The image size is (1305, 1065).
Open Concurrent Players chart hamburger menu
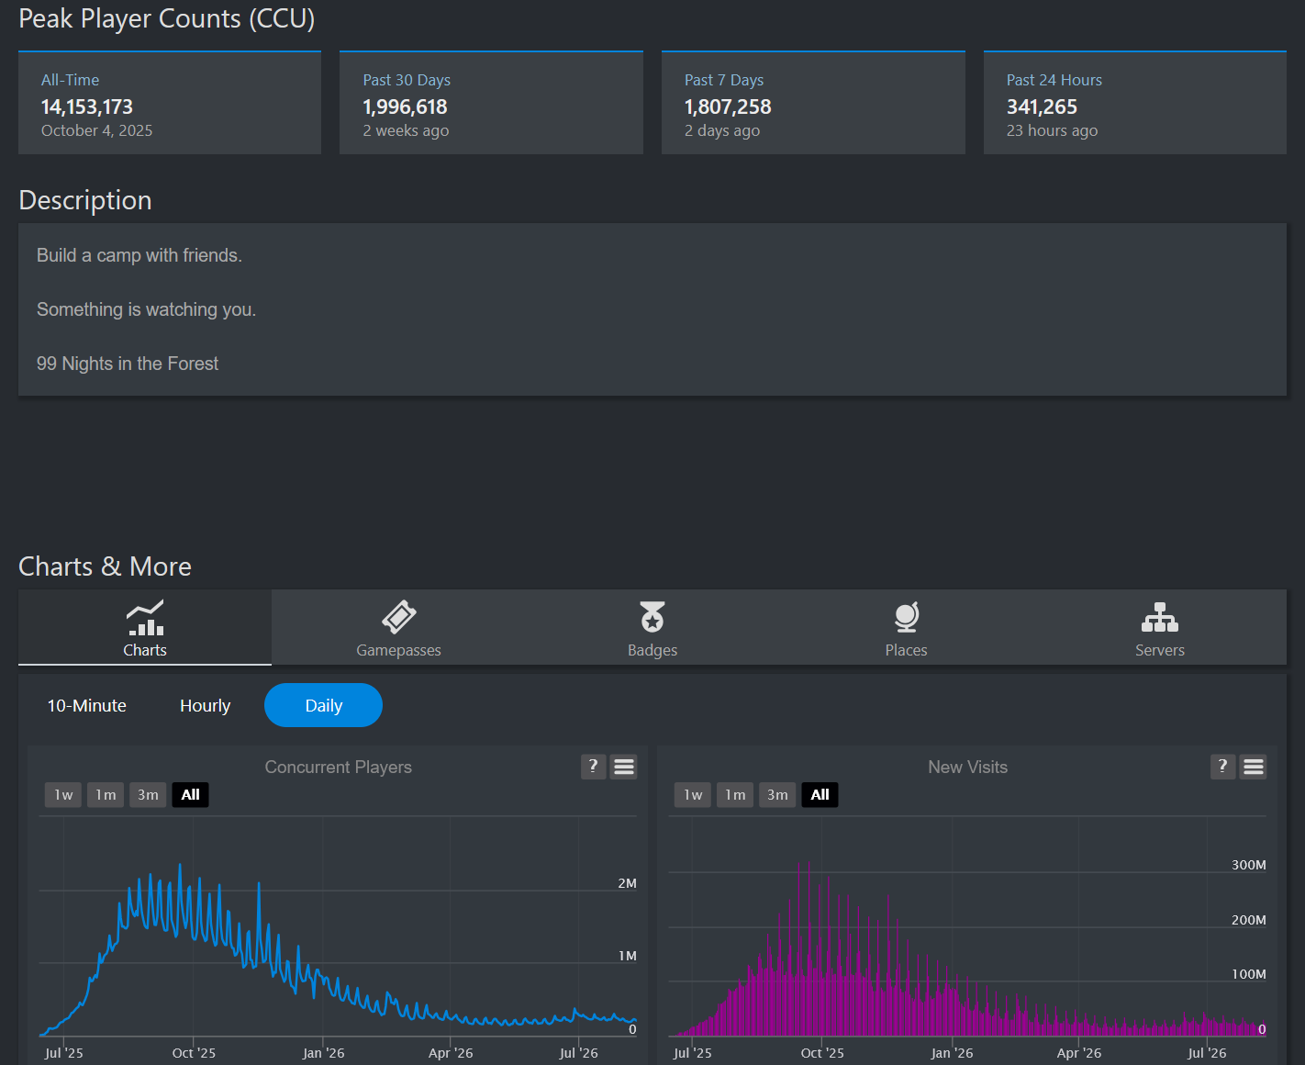coord(624,767)
